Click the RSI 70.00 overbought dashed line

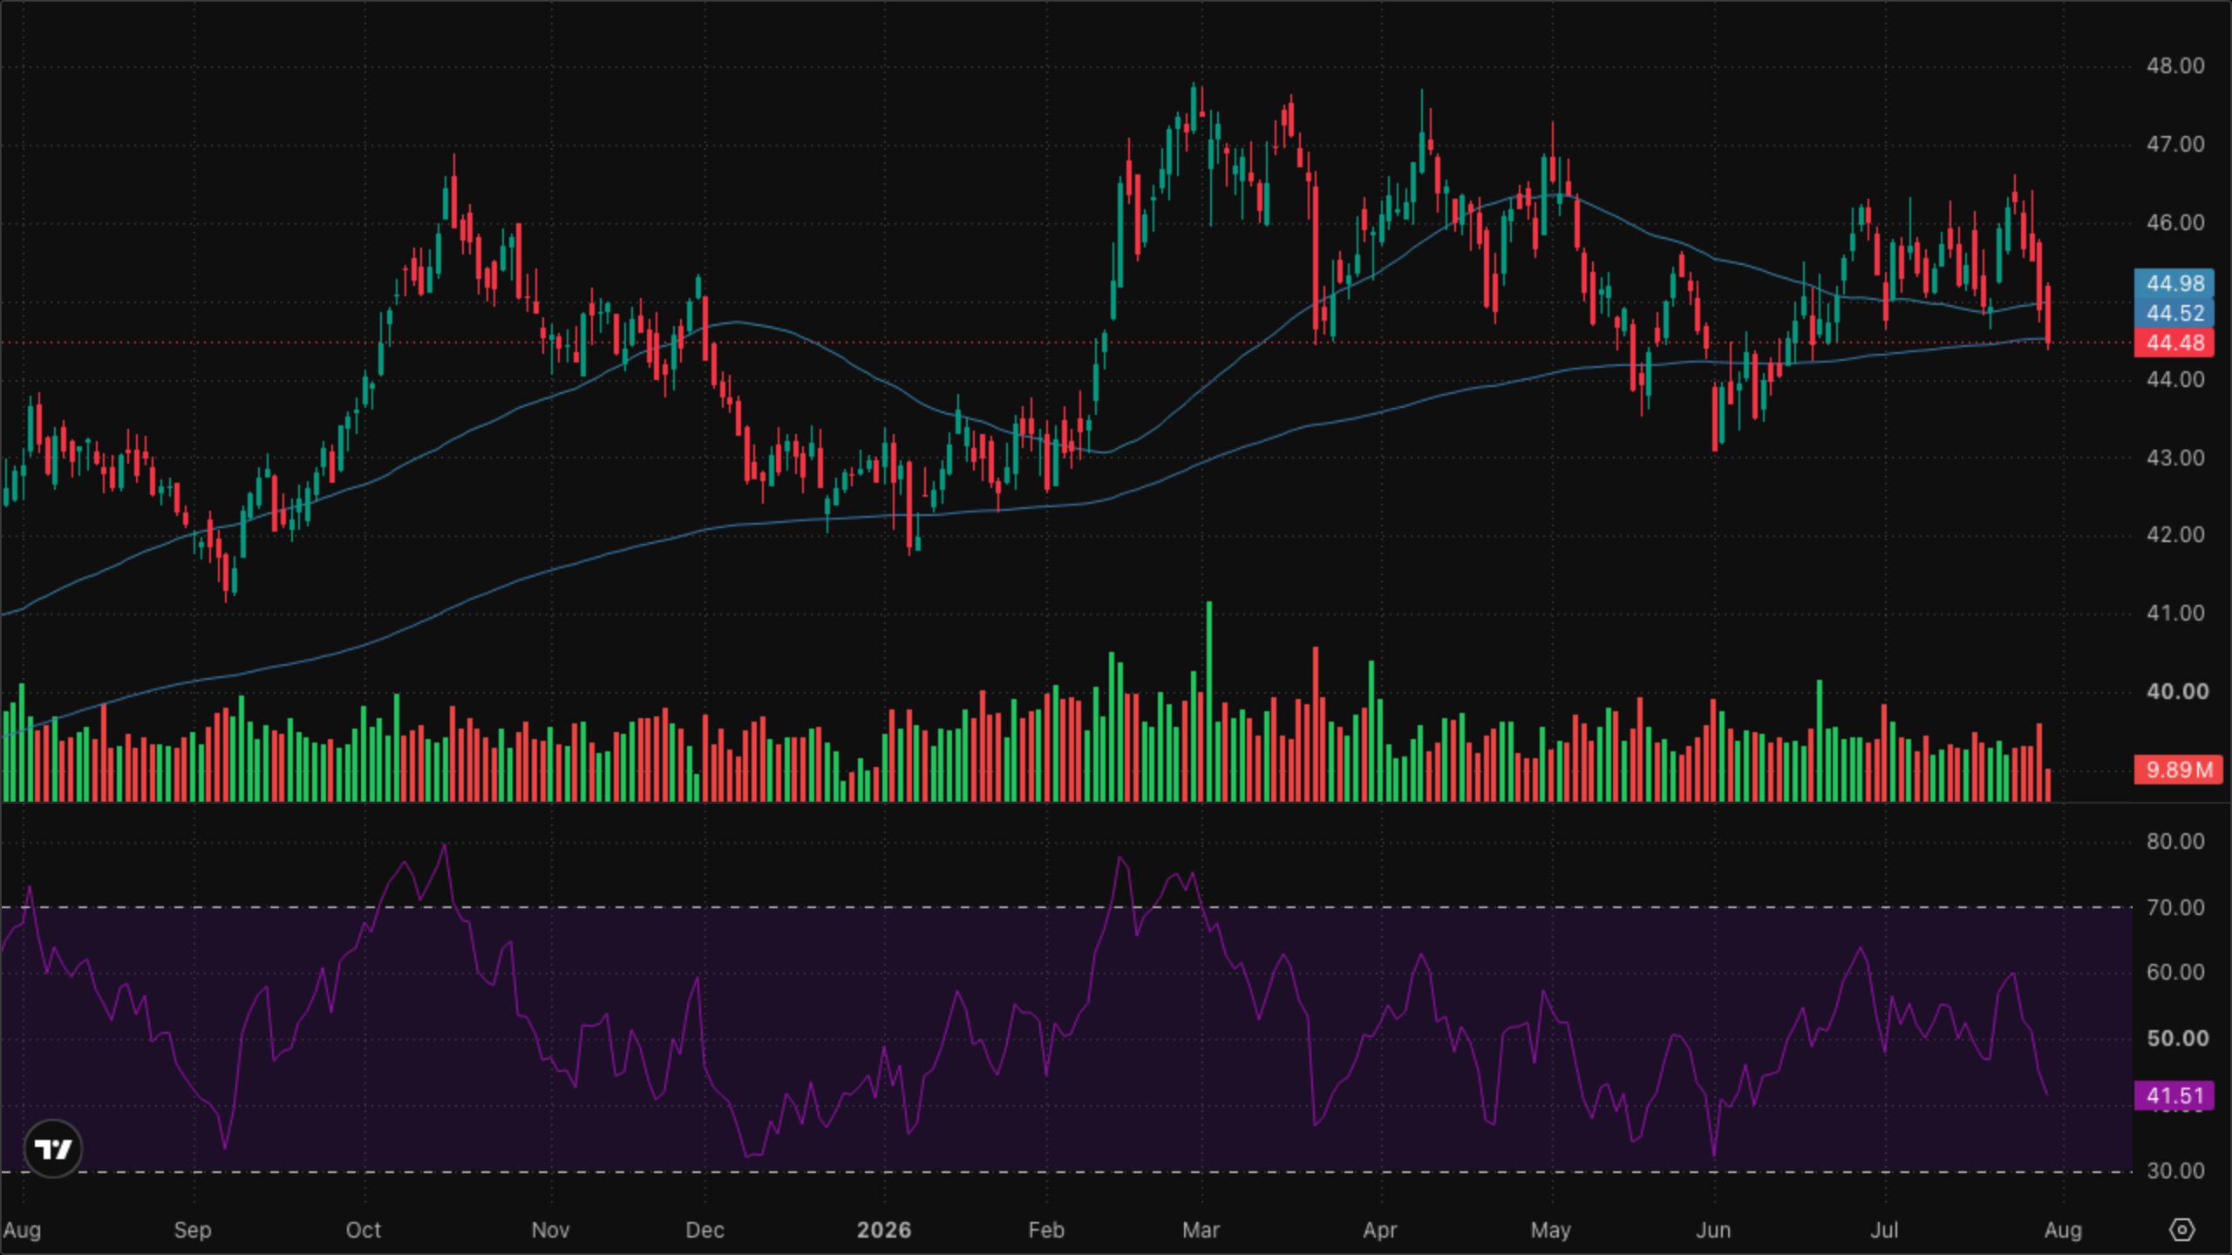pyautogui.click(x=1065, y=907)
